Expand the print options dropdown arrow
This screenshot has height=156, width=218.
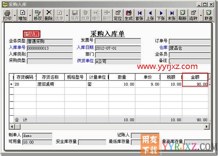pyautogui.click(x=15, y=15)
